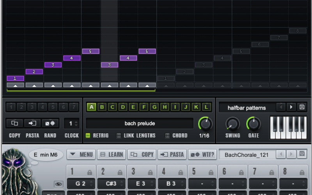Viewport: 312px width, 195px height.
Task: Click the lock icon on note slot 4
Action: pos(181,172)
